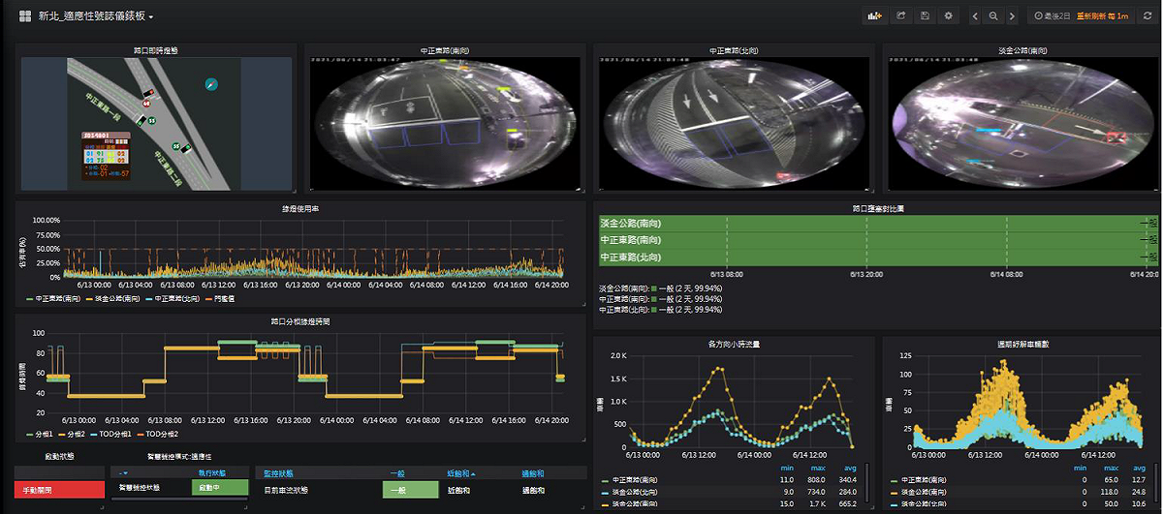Click the Save dashboard floppy icon
The width and height of the screenshot is (1163, 514).
[925, 16]
